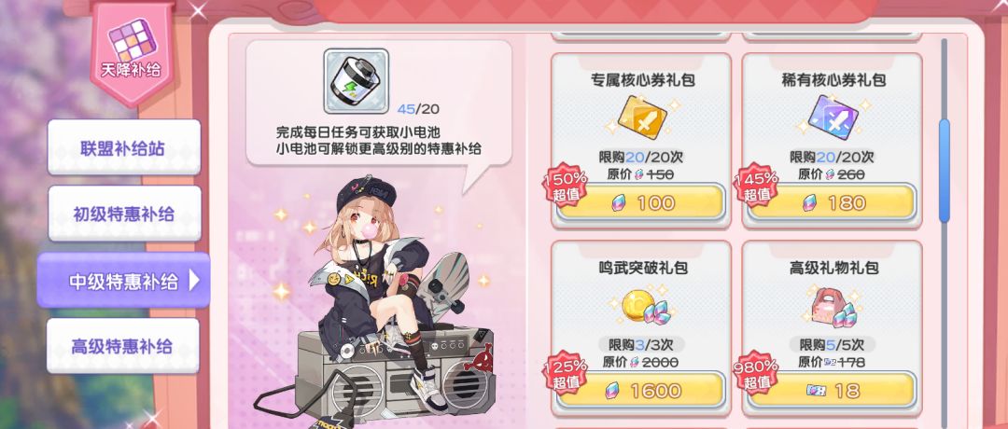Click the battery item icon

pyautogui.click(x=357, y=81)
